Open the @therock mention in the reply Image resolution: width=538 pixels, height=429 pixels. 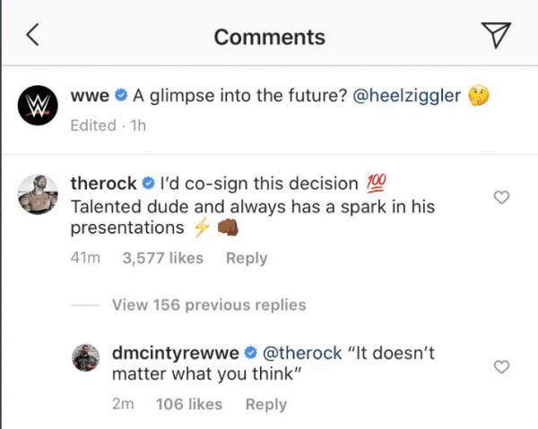tap(300, 354)
